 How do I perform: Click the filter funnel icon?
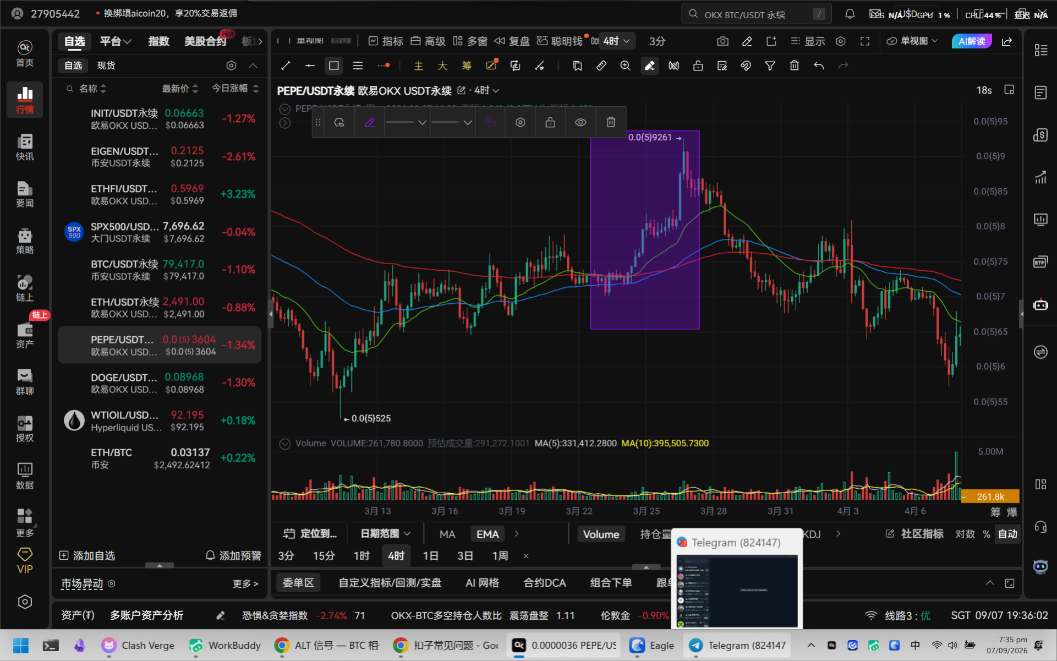point(770,66)
